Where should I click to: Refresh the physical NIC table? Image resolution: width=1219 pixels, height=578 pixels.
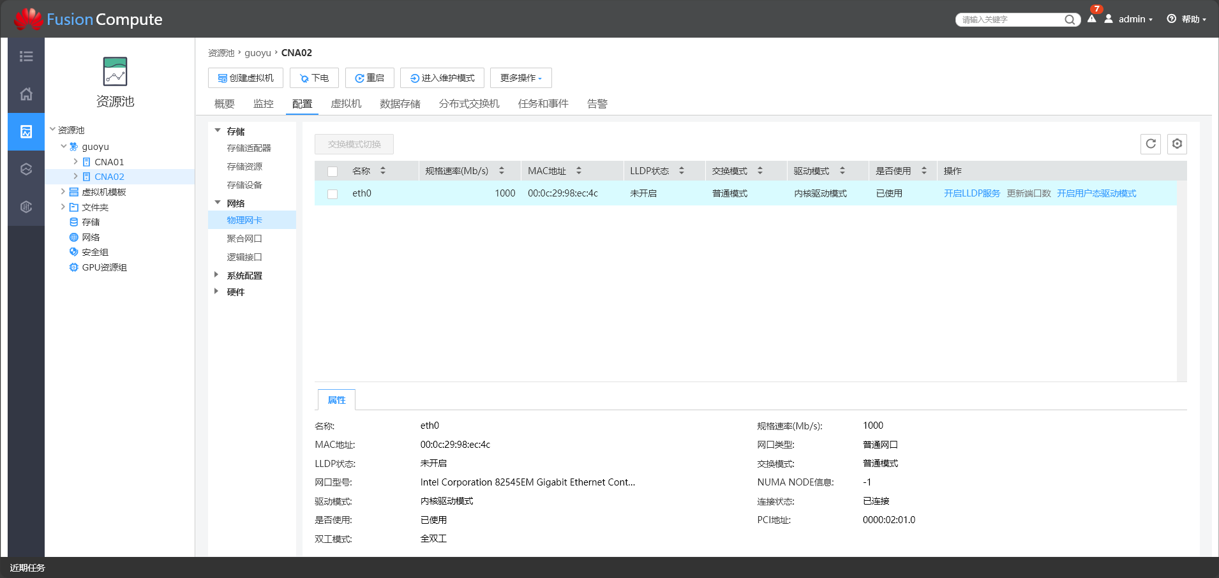[1151, 144]
